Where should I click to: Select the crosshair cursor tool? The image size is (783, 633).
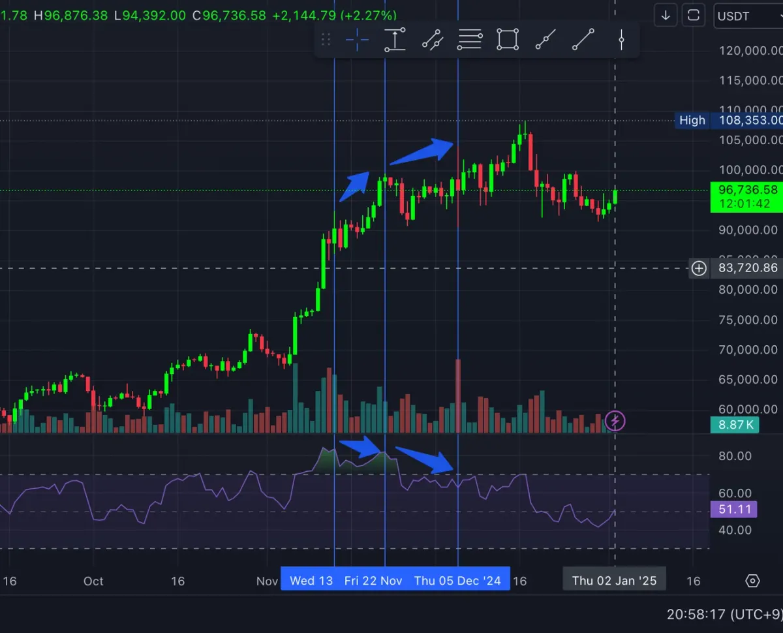point(357,40)
